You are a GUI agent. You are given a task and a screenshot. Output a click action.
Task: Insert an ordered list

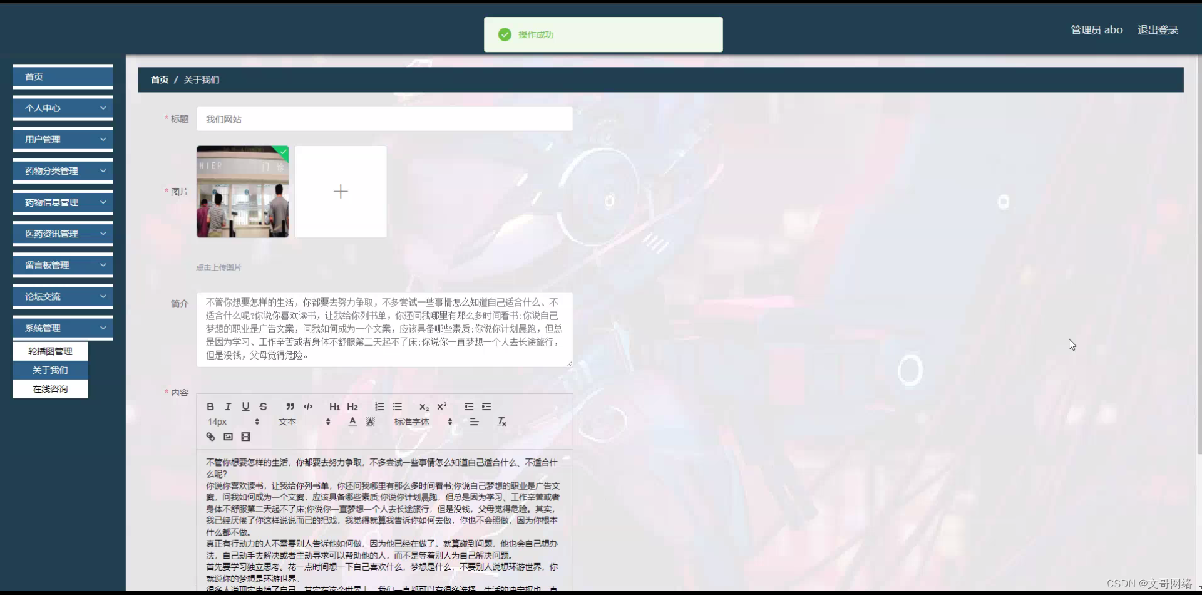pos(379,406)
